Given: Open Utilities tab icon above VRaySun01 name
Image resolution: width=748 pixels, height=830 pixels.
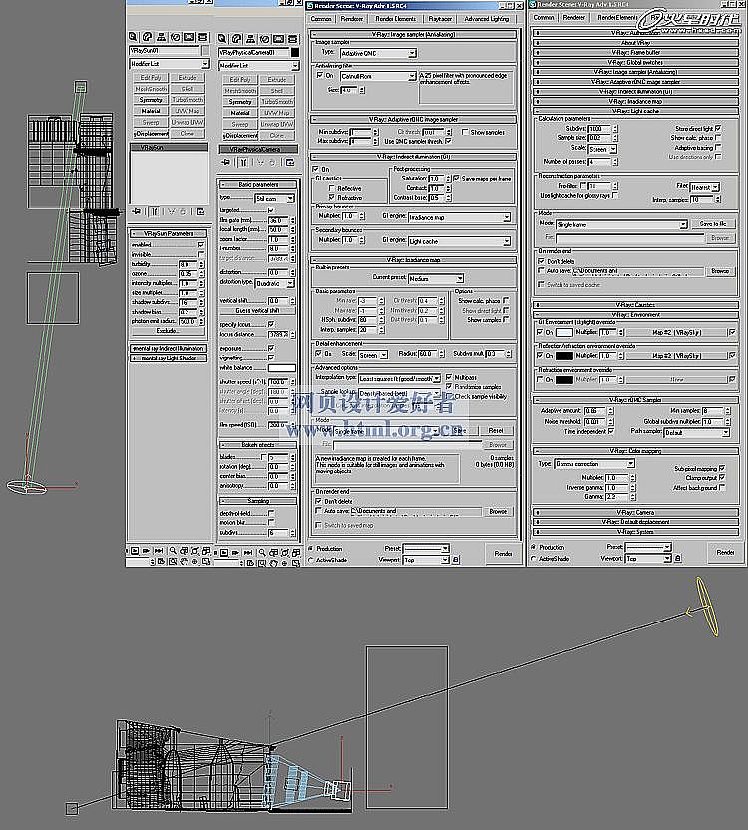Looking at the screenshot, I should pos(202,37).
